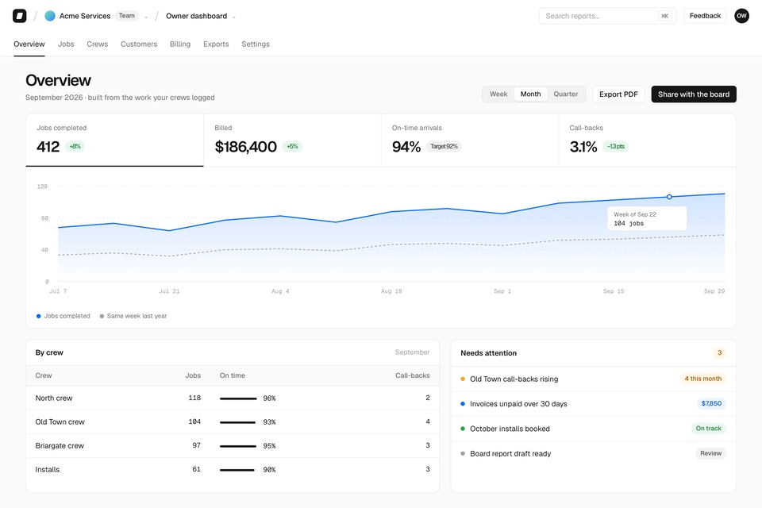This screenshot has height=508, width=762.
Task: Click the September label in By crew
Action: pyautogui.click(x=412, y=352)
